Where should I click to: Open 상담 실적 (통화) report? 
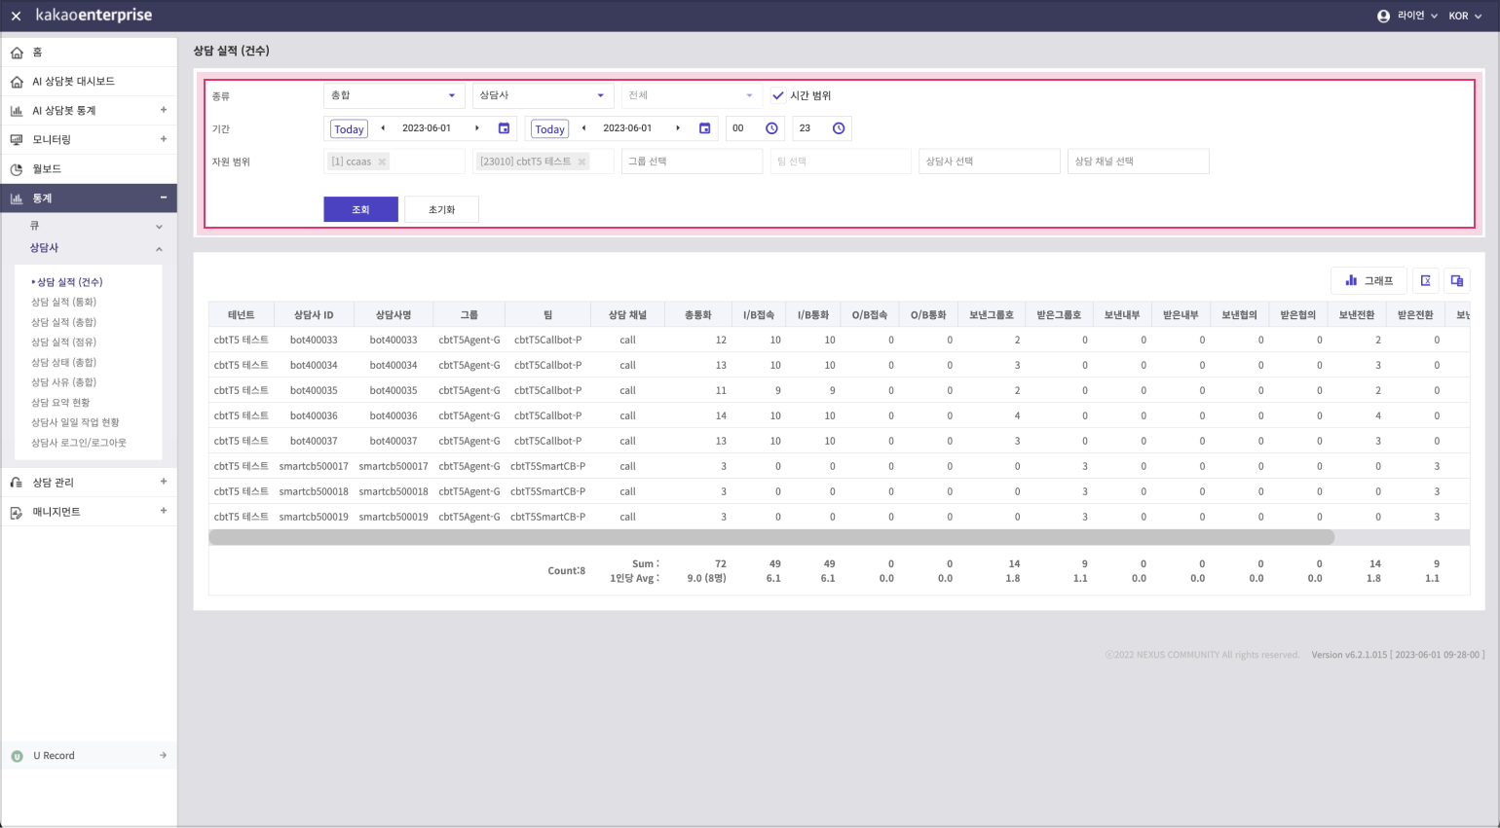(63, 302)
